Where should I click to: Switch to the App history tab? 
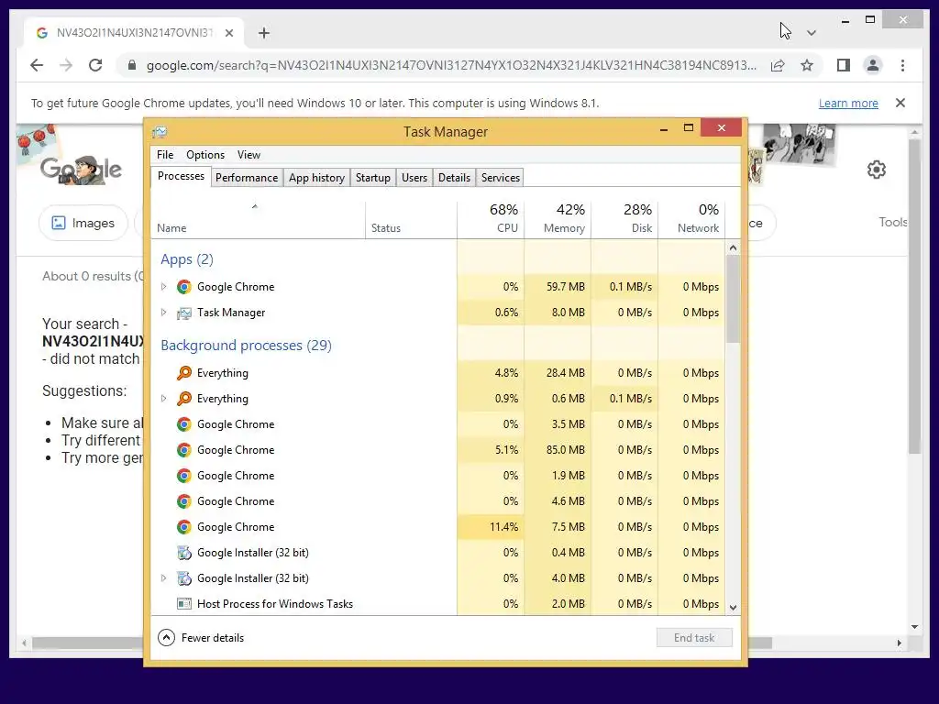pyautogui.click(x=316, y=178)
